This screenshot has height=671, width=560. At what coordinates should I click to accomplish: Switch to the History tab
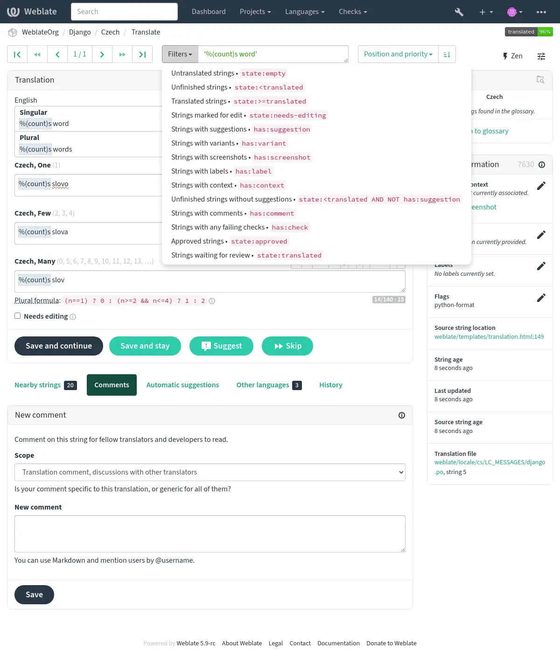tap(331, 385)
